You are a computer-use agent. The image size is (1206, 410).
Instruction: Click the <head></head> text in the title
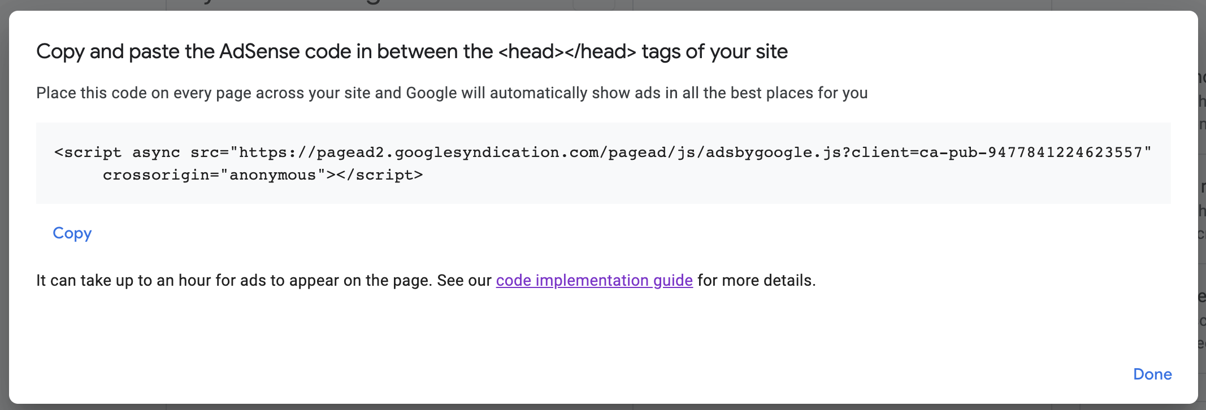point(567,51)
